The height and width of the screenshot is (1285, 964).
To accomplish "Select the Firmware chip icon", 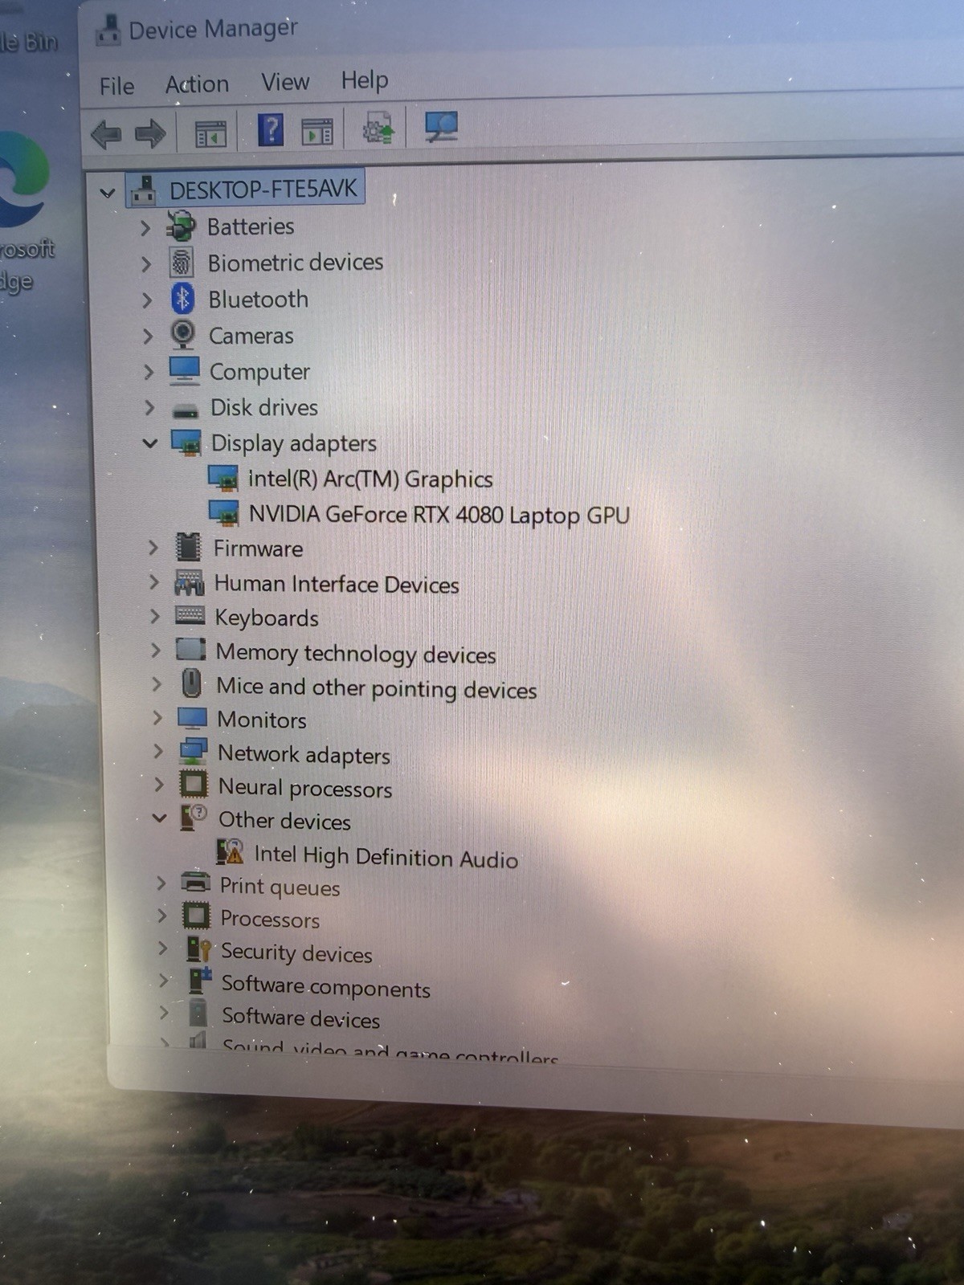I will [x=189, y=547].
